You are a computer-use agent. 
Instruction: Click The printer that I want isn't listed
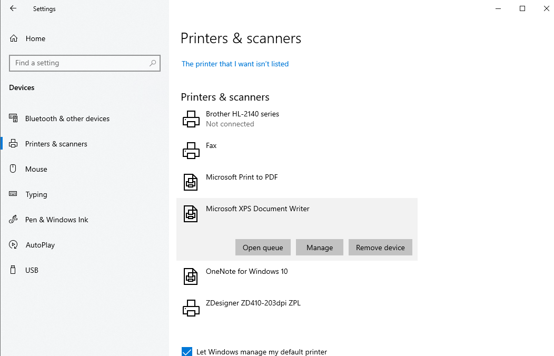tap(235, 64)
